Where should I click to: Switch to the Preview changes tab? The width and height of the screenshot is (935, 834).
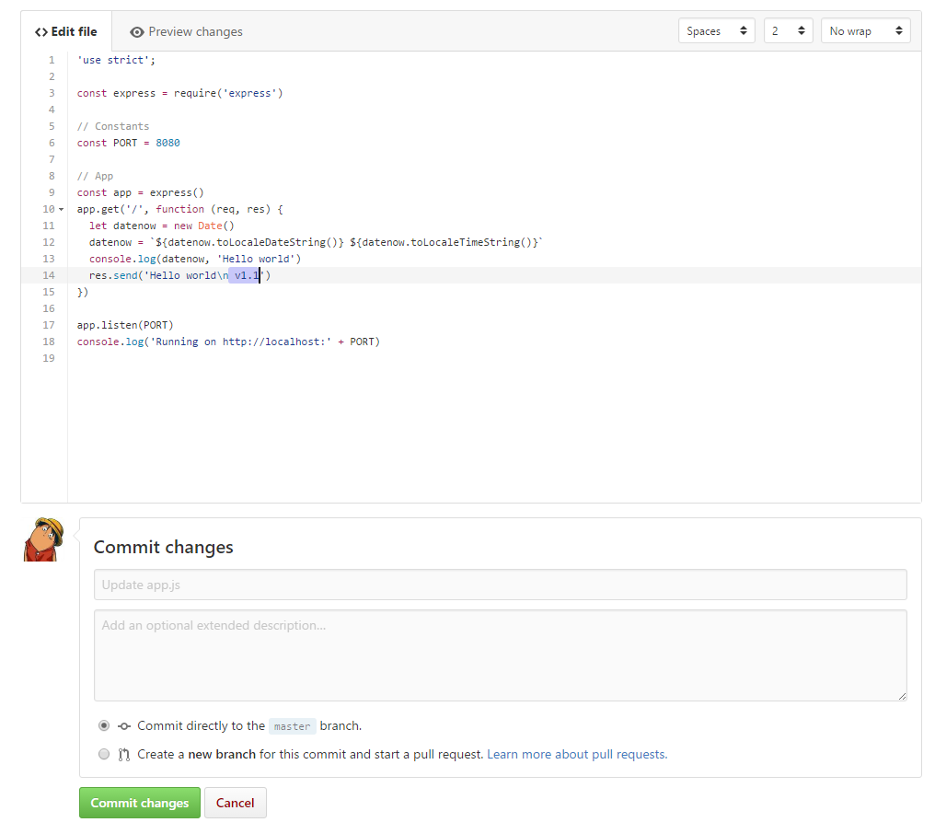tap(187, 31)
